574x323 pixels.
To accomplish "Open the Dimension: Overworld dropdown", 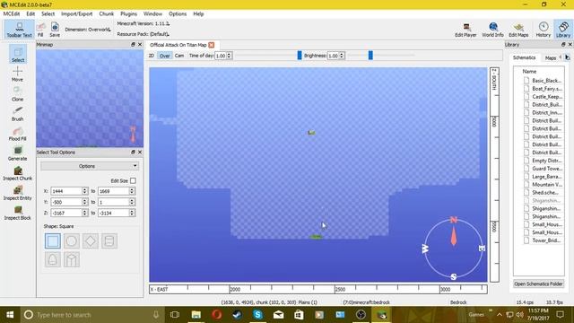I will pos(88,30).
